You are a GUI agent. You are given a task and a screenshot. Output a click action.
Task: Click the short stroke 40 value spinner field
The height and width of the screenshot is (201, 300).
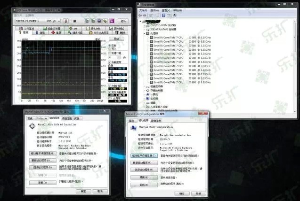click(x=114, y=57)
